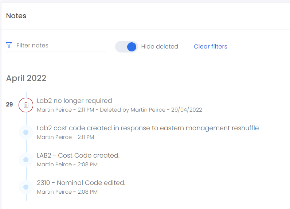
Task: Open the 'Lab2 no longer required' note
Action: tap(74, 101)
